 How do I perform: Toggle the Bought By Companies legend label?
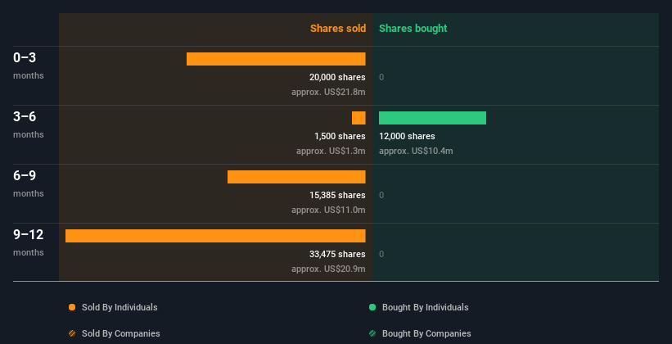coord(426,333)
